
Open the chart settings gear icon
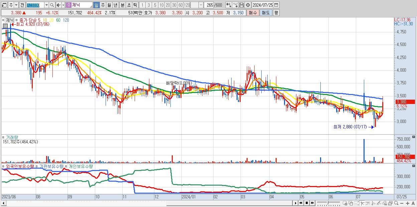point(248,5)
